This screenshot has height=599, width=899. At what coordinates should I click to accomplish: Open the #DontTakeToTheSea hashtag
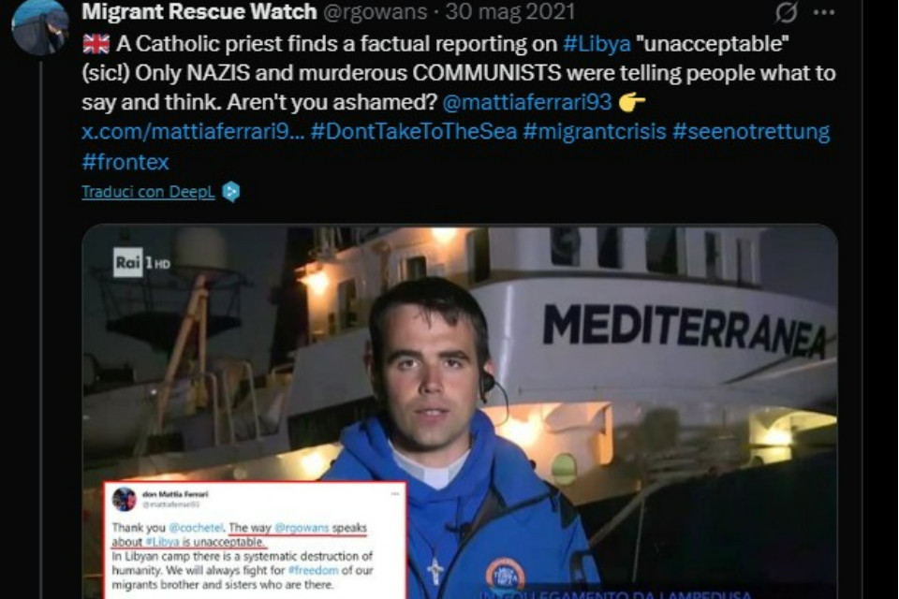(414, 132)
